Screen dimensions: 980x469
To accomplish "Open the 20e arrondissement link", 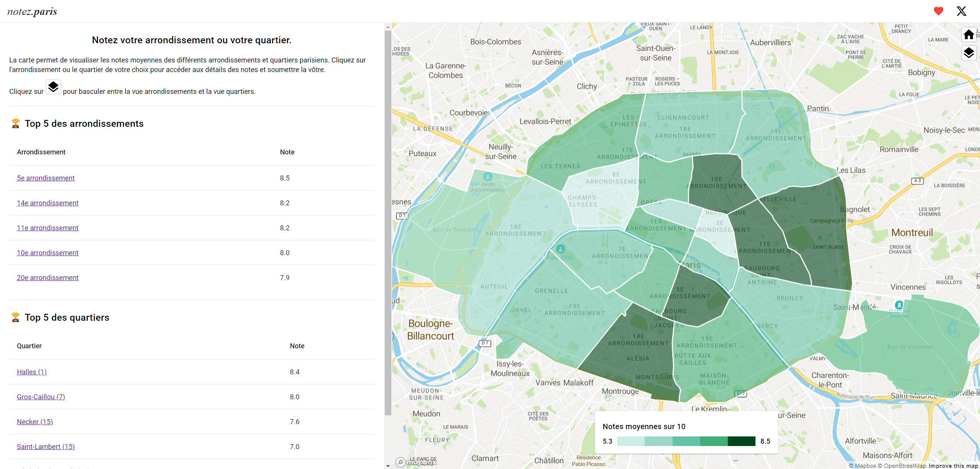I will pyautogui.click(x=48, y=277).
